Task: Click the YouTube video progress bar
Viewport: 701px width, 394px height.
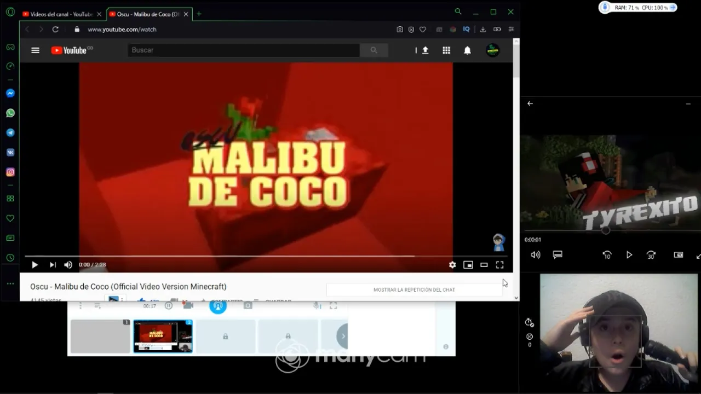Action: point(266,256)
